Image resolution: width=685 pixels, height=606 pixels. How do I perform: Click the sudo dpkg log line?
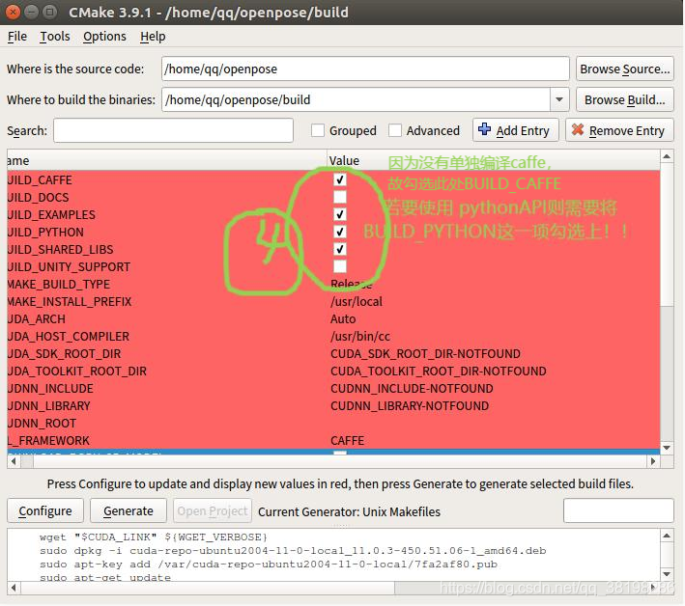point(293,551)
